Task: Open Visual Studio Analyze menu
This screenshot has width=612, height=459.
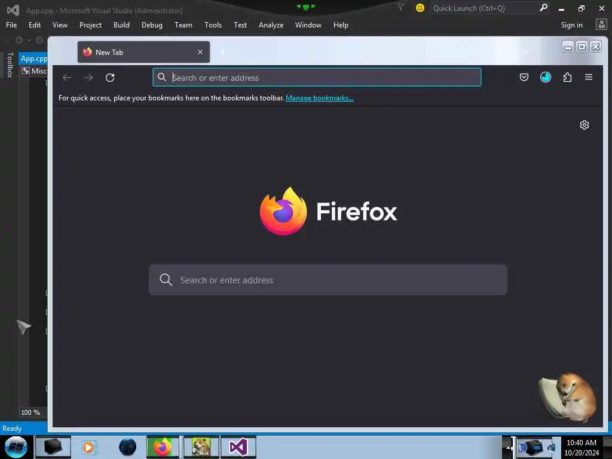Action: [271, 25]
